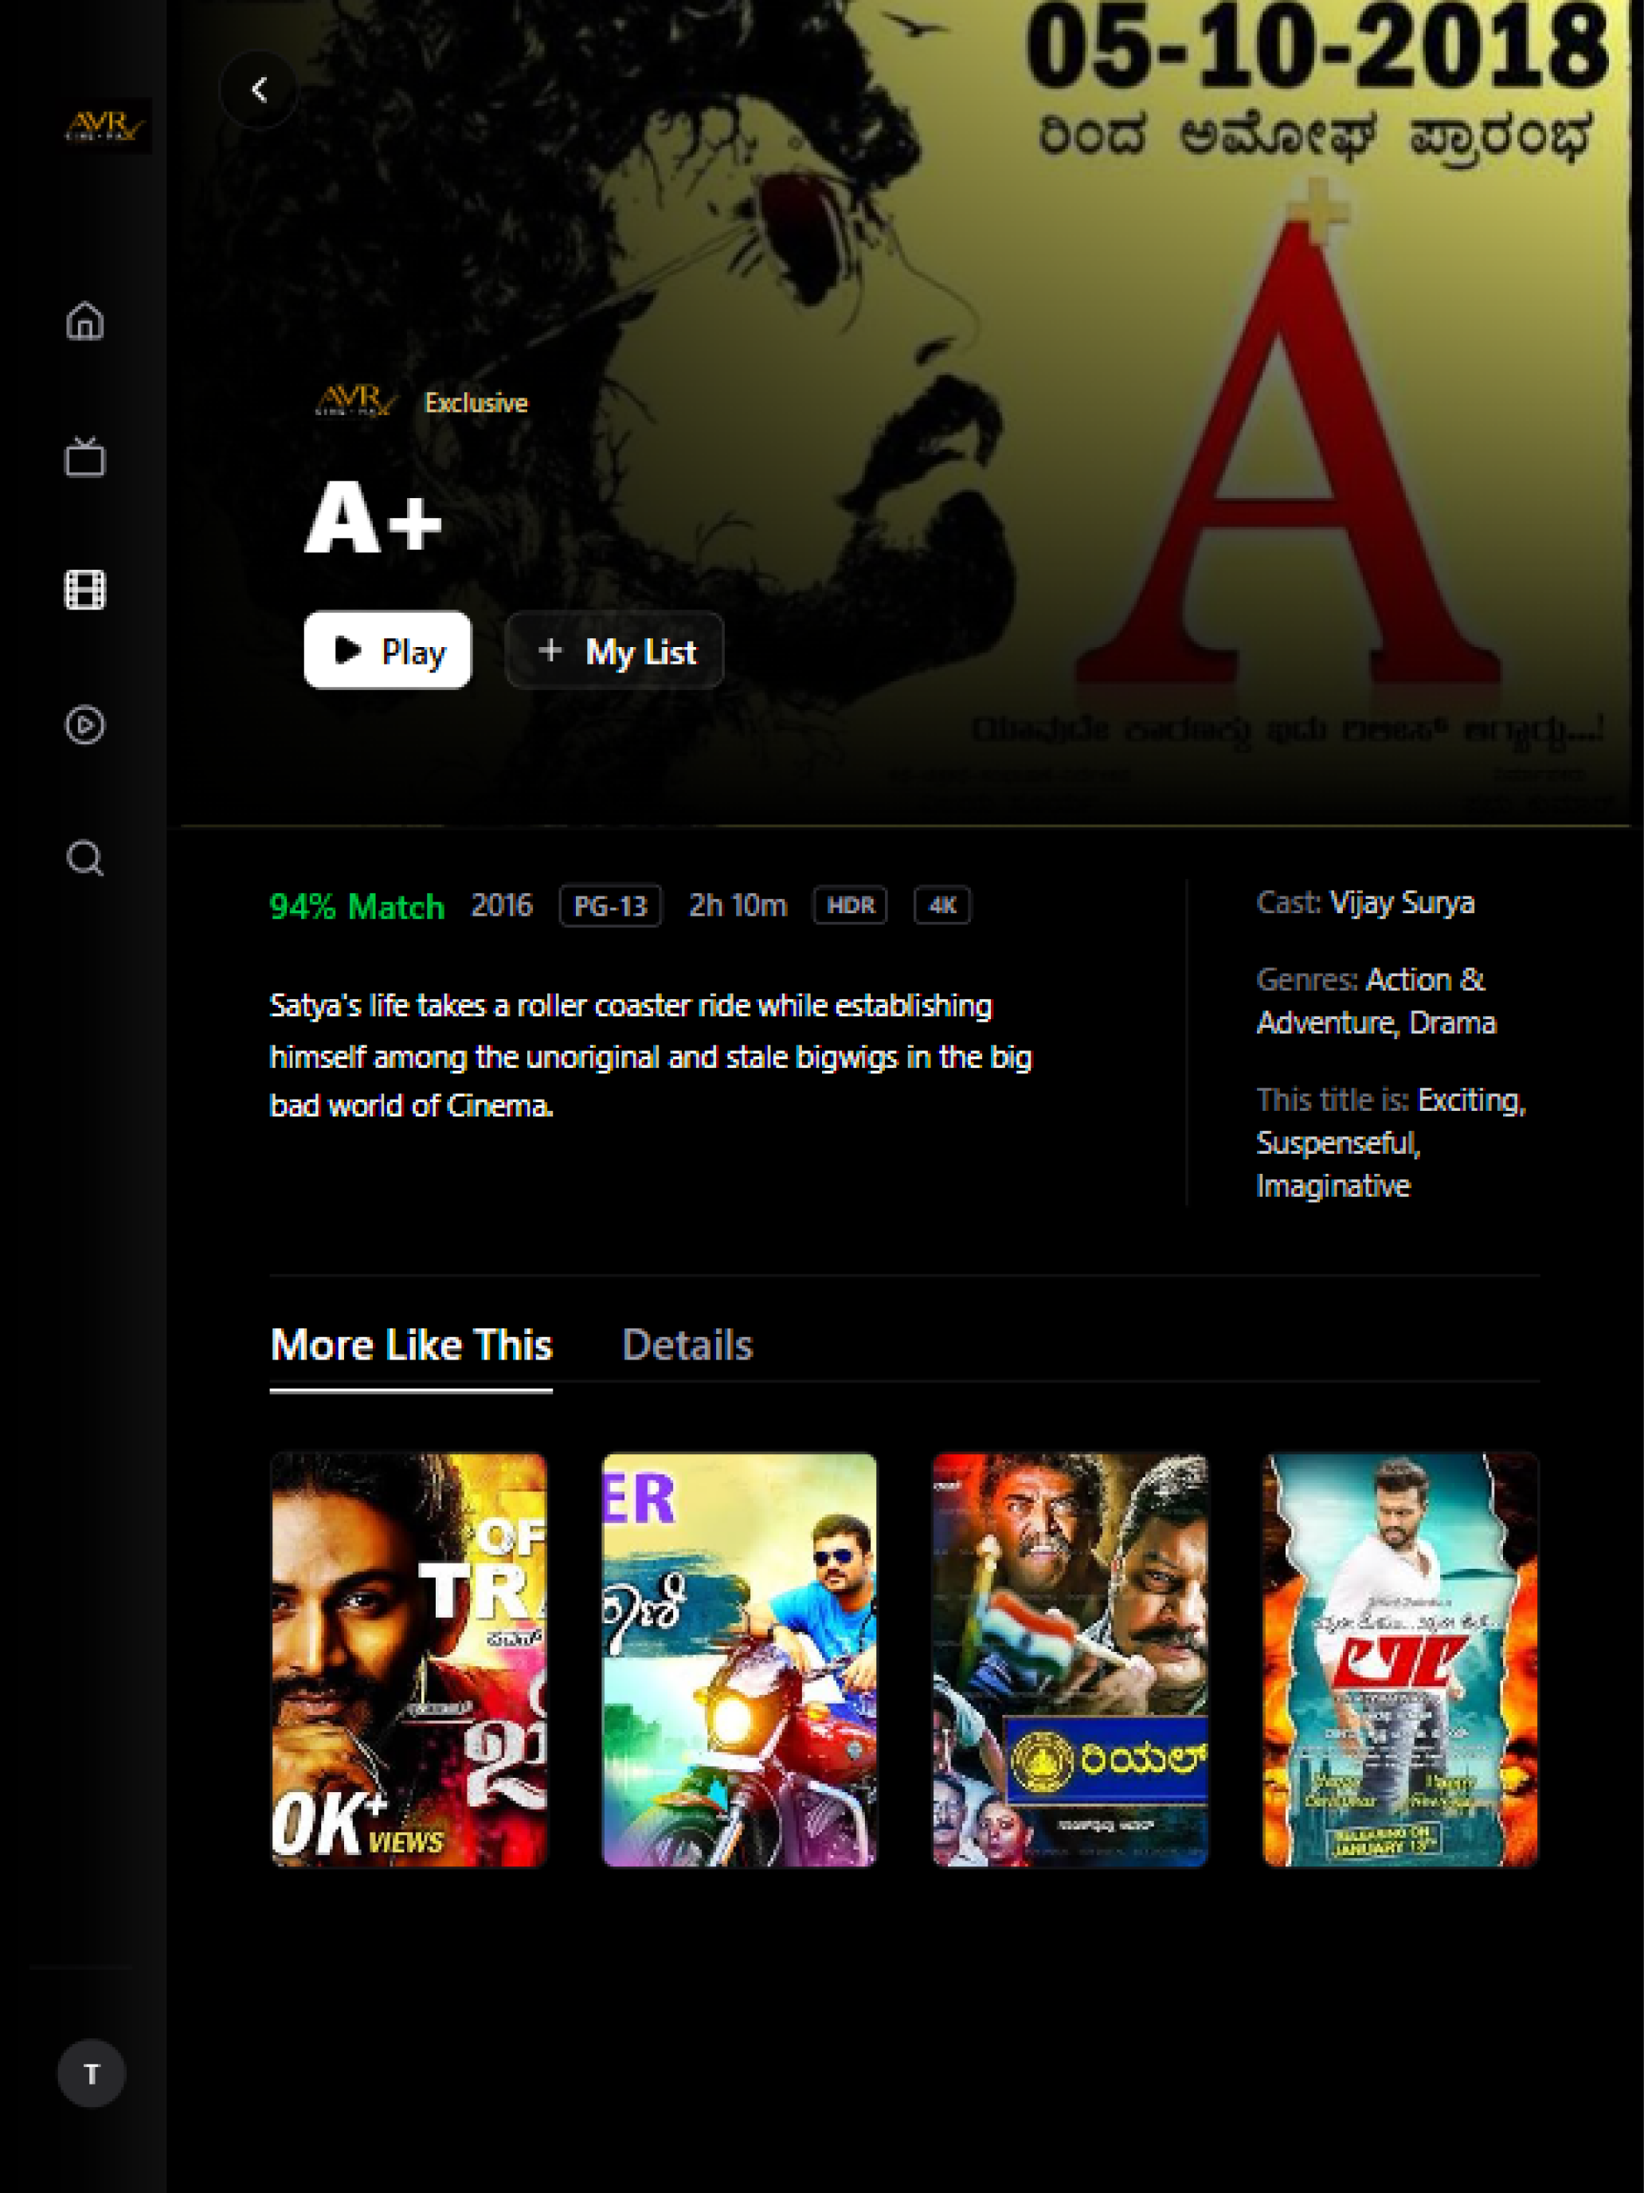The height and width of the screenshot is (2193, 1644).
Task: Click the AVR Exclusive badge logo
Action: [x=356, y=401]
